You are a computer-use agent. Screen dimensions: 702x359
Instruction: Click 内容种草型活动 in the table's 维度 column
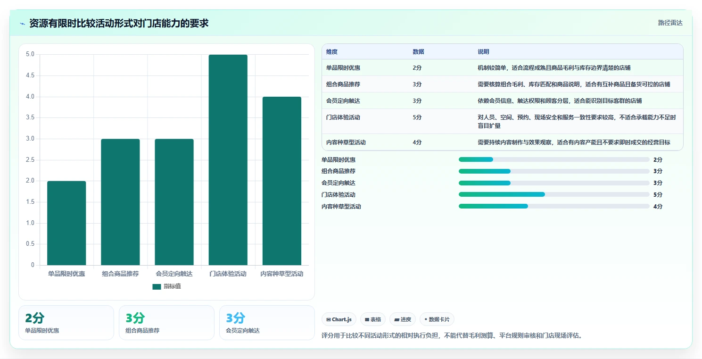(x=346, y=142)
